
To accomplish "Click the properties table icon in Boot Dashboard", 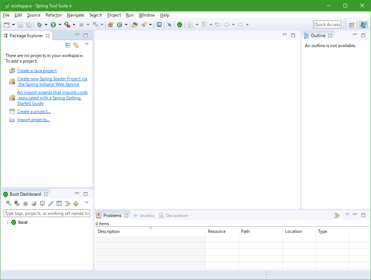I will 59,203.
